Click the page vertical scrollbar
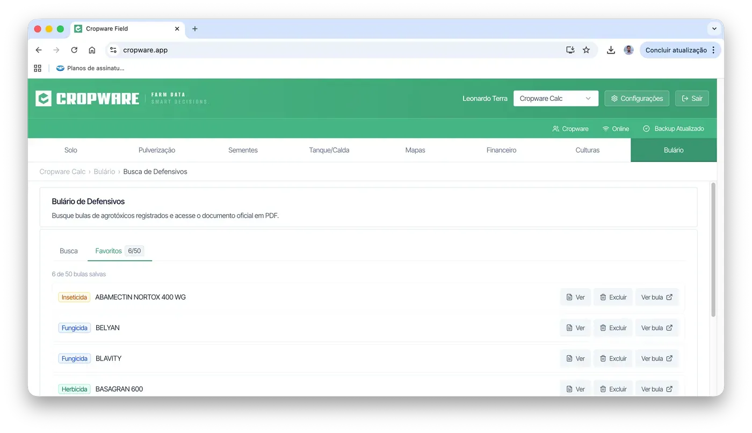 [x=713, y=250]
